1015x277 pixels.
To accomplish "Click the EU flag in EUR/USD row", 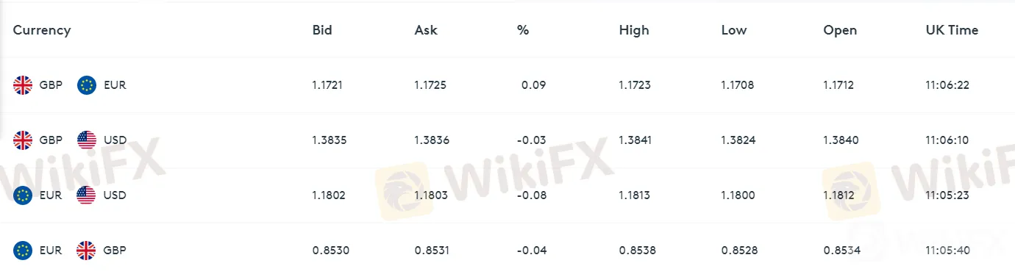I will (x=23, y=195).
